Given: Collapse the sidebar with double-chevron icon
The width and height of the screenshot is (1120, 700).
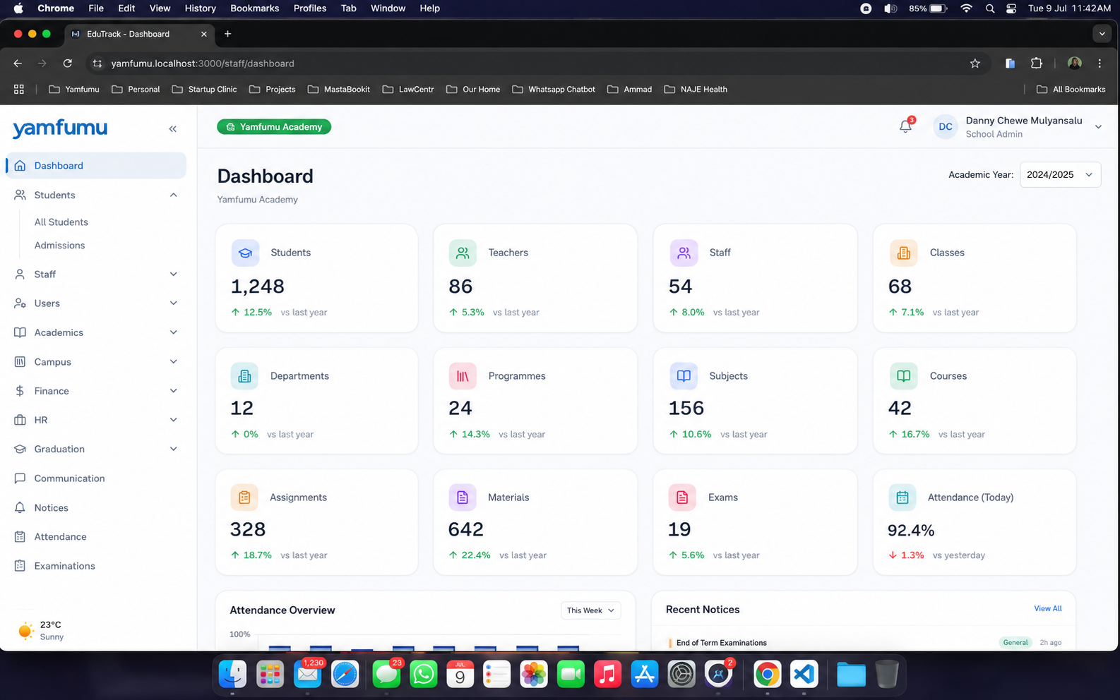Looking at the screenshot, I should coord(173,128).
